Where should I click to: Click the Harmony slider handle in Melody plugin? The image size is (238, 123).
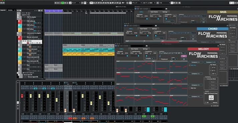click(x=127, y=56)
